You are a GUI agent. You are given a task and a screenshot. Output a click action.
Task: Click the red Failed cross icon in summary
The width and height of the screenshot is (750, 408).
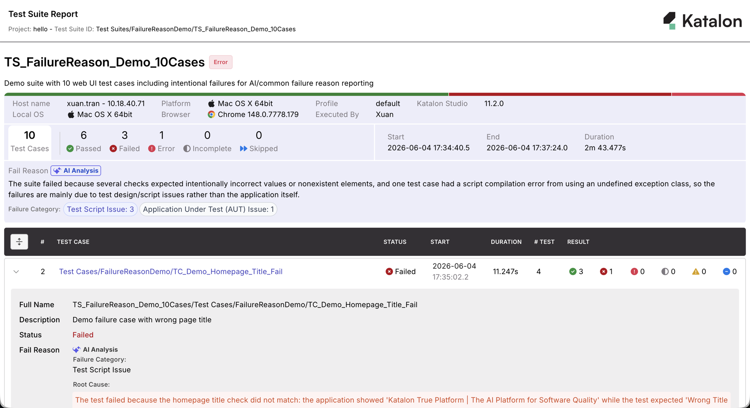click(113, 149)
